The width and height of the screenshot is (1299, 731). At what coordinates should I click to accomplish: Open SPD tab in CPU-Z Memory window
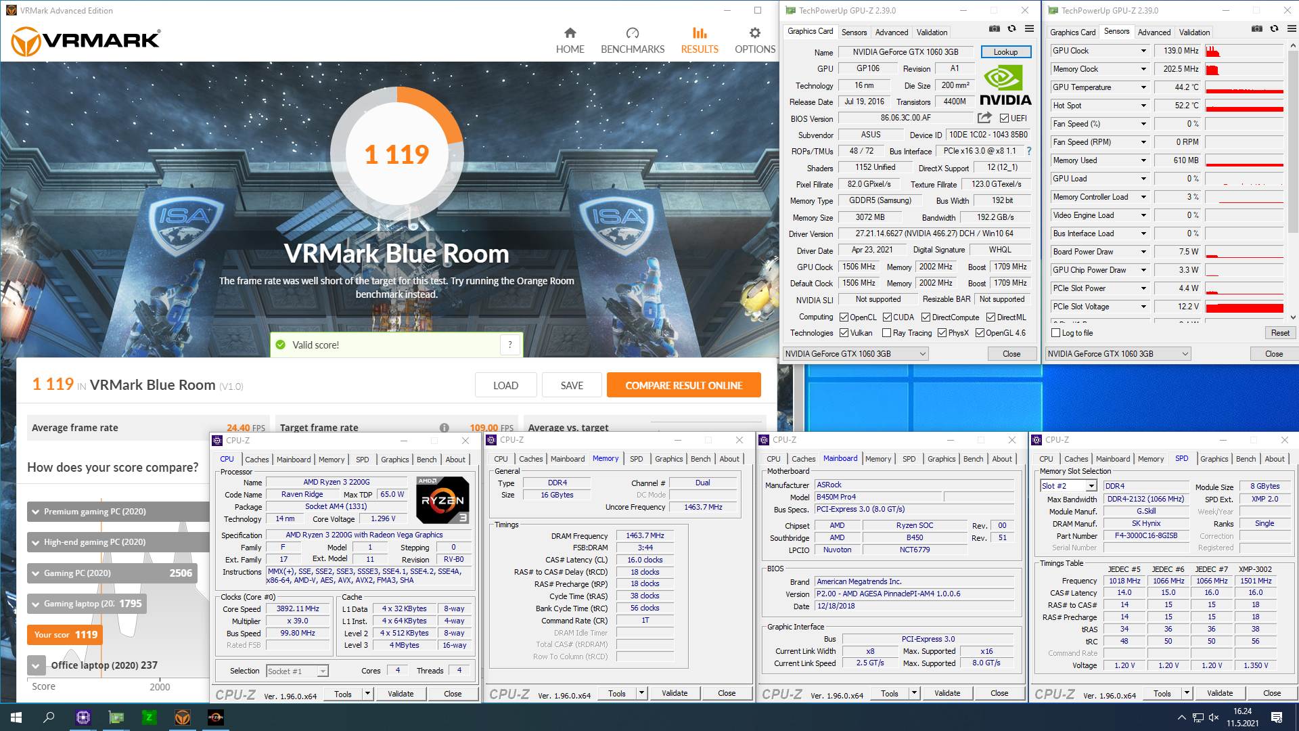click(636, 459)
